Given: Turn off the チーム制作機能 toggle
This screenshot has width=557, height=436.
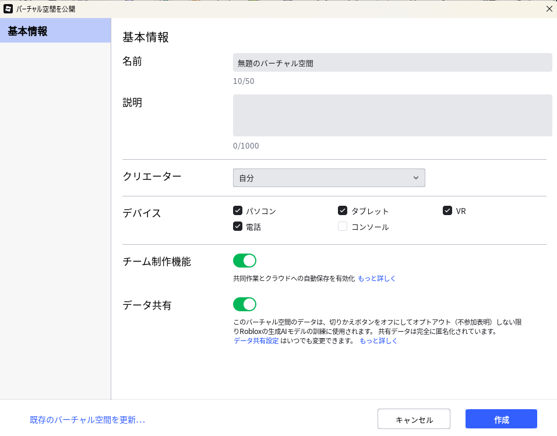Looking at the screenshot, I should pos(244,261).
